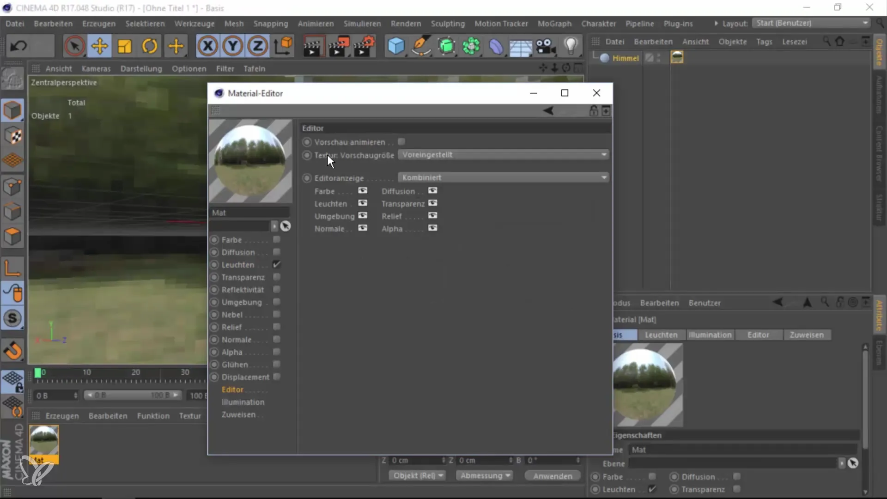This screenshot has height=499, width=887.
Task: Open Textur Vorschaugröße dropdown
Action: (503, 155)
